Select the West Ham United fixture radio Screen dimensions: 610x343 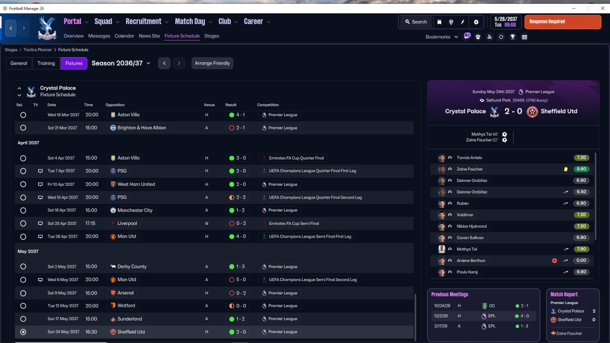tap(23, 184)
